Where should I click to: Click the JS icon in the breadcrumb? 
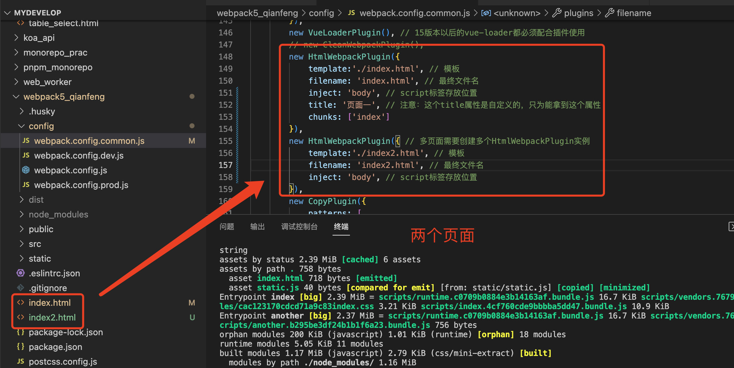coord(351,13)
